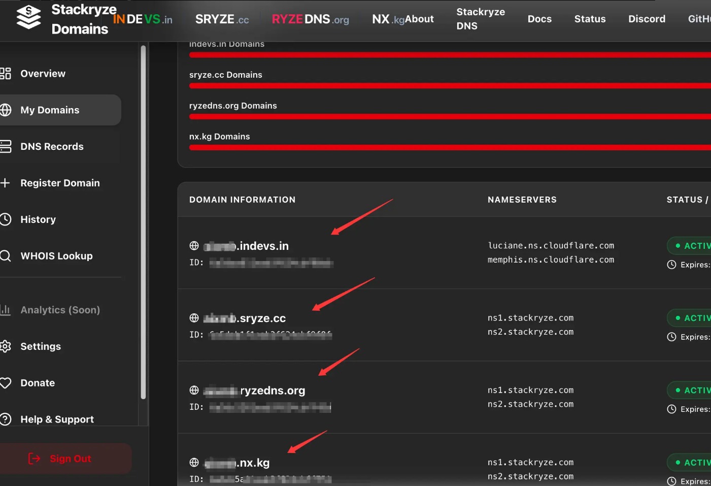
Task: Open Status in the top navigation
Action: pos(590,19)
